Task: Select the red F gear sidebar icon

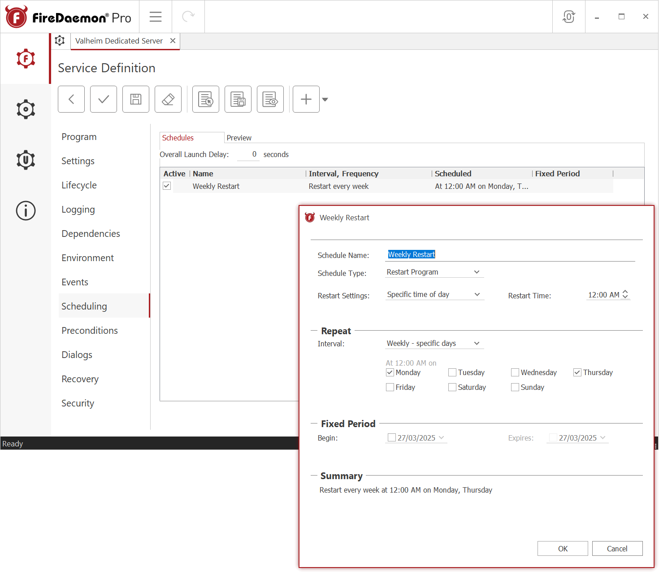Action: click(x=26, y=58)
